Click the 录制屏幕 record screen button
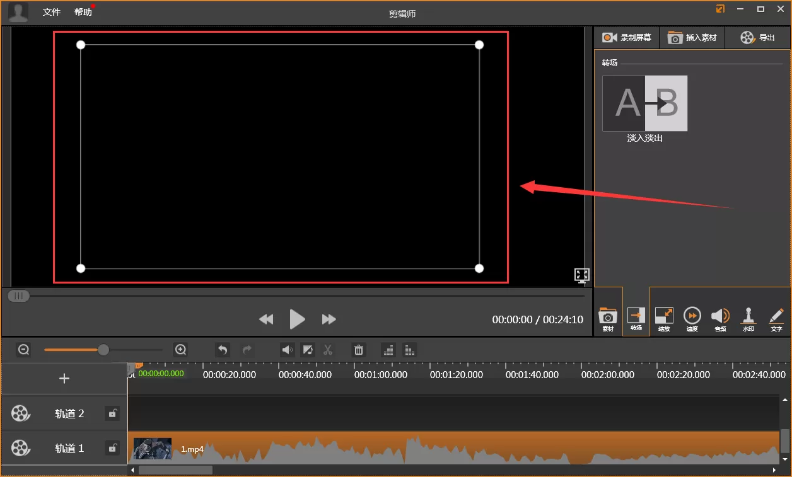The image size is (792, 477). click(627, 38)
